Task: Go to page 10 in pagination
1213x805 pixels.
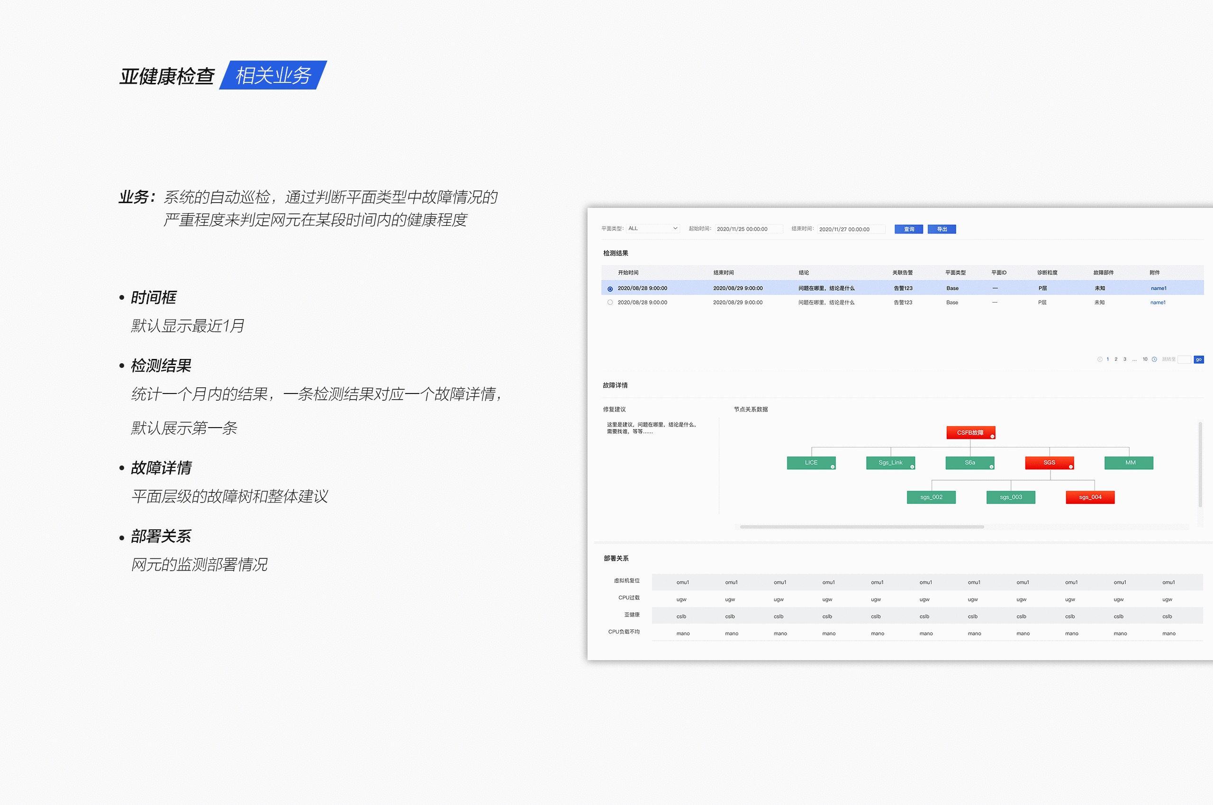Action: [1145, 359]
